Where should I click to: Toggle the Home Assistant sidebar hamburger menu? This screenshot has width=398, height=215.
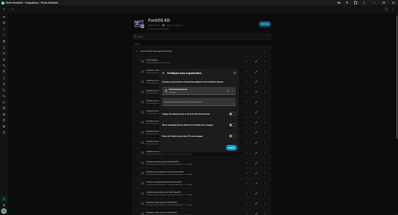click(4, 9)
